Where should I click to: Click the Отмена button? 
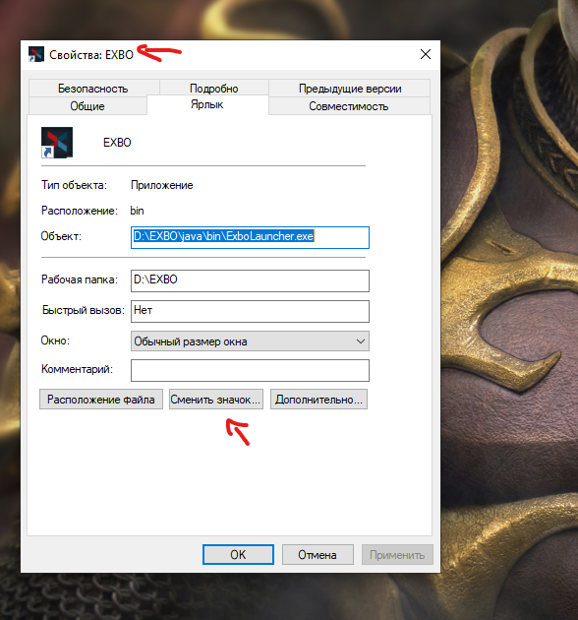click(x=318, y=555)
